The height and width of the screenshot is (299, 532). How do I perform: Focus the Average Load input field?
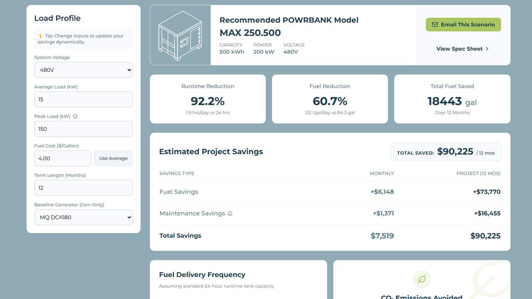[84, 99]
